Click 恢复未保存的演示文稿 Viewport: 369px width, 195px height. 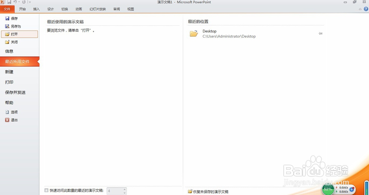(208, 192)
